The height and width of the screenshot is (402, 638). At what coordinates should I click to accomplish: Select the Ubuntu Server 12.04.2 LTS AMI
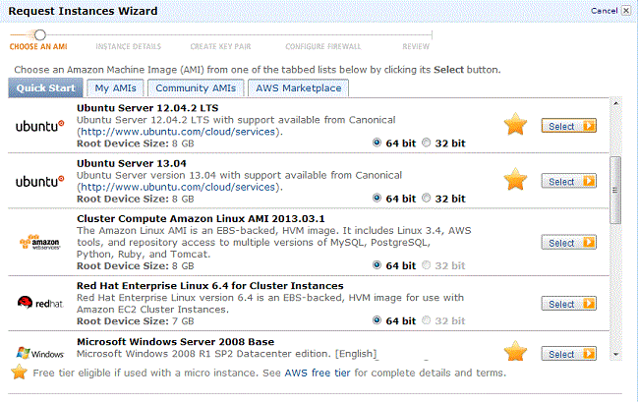coord(568,126)
